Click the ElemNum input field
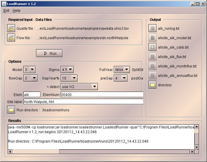 tap(102, 95)
